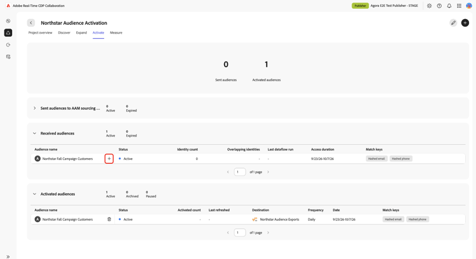Viewport: 476px width, 259px height.
Task: Click the audience avatar icon in Received audiences row
Action: tap(37, 159)
